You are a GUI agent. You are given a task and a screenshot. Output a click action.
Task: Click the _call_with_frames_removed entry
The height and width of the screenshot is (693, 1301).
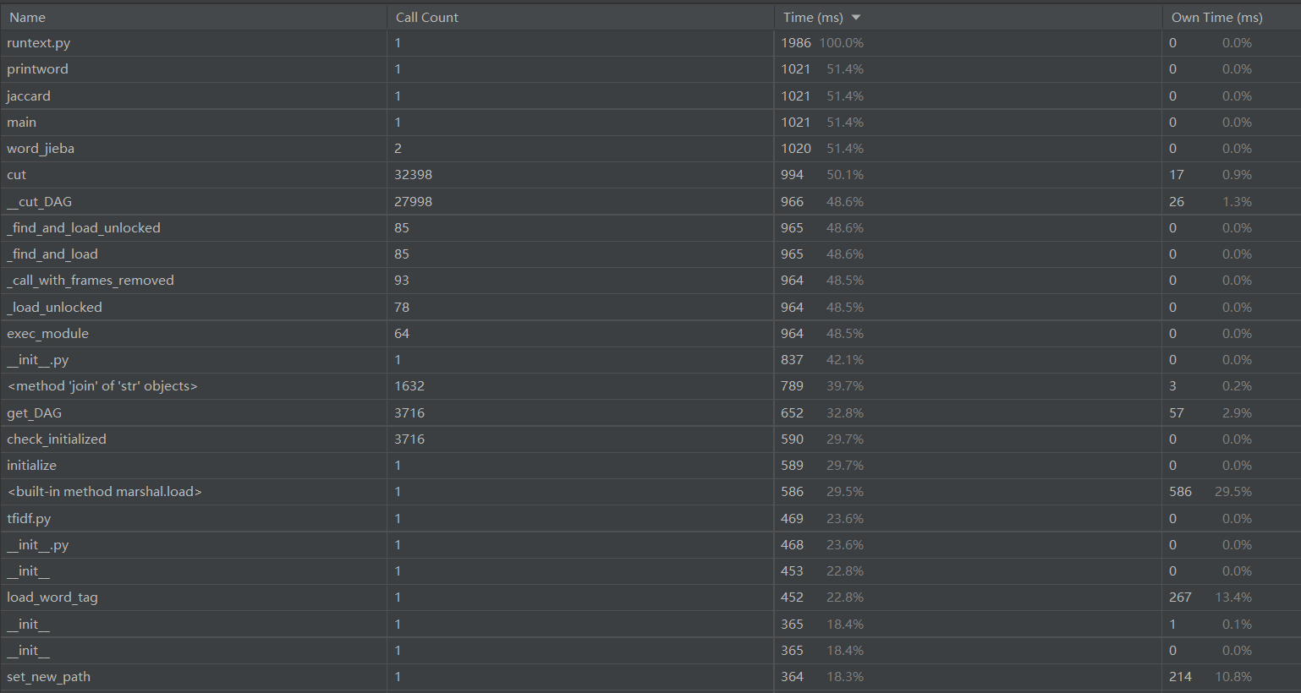pyautogui.click(x=91, y=281)
